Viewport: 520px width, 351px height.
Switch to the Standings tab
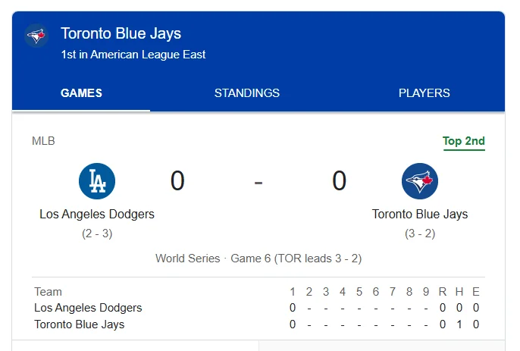coord(247,93)
